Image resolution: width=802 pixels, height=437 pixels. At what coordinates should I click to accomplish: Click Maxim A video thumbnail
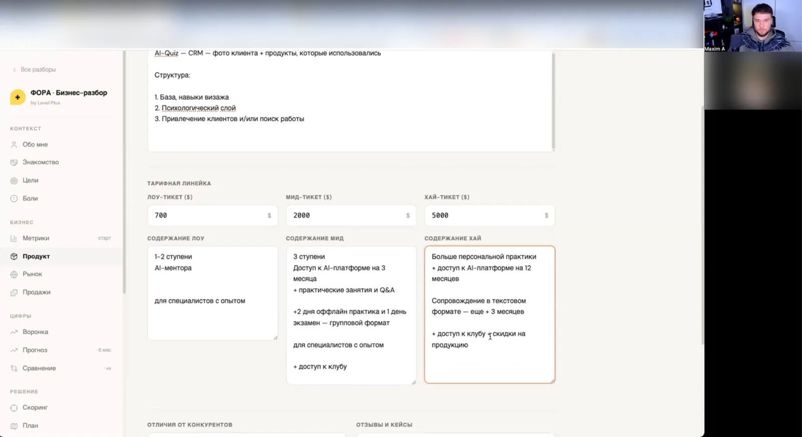[x=753, y=26]
